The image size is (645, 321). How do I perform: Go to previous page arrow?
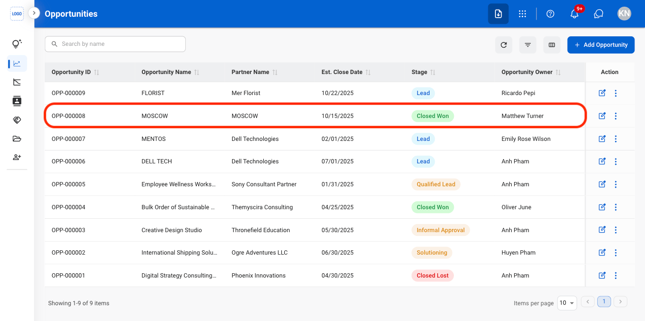pos(588,301)
